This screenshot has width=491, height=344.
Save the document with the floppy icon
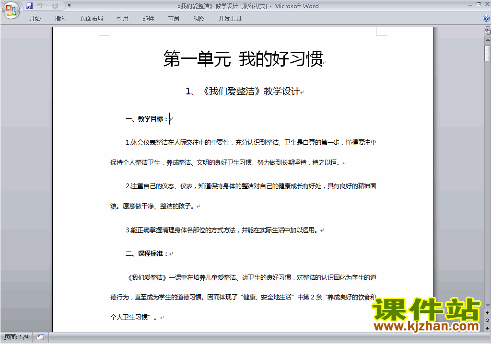29,6
